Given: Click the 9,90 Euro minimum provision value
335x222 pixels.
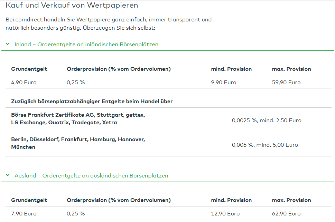Looking at the screenshot, I should pos(224,83).
